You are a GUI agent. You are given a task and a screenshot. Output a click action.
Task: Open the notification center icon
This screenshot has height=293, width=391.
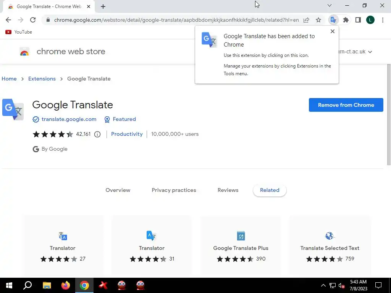[378, 285]
